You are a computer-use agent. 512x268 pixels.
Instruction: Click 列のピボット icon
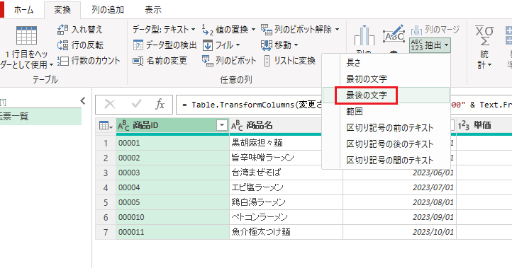[x=207, y=61]
